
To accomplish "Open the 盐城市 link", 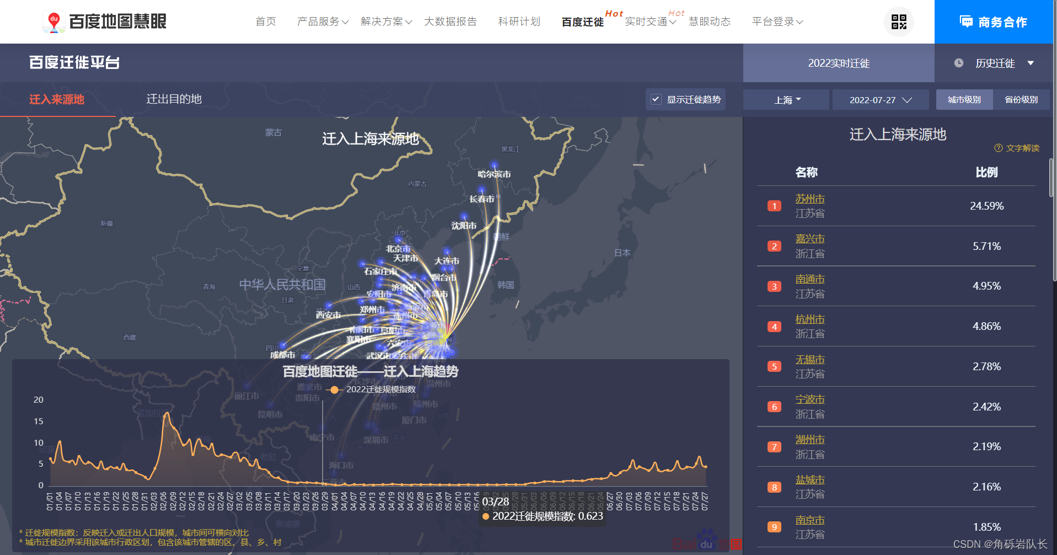I will point(810,480).
